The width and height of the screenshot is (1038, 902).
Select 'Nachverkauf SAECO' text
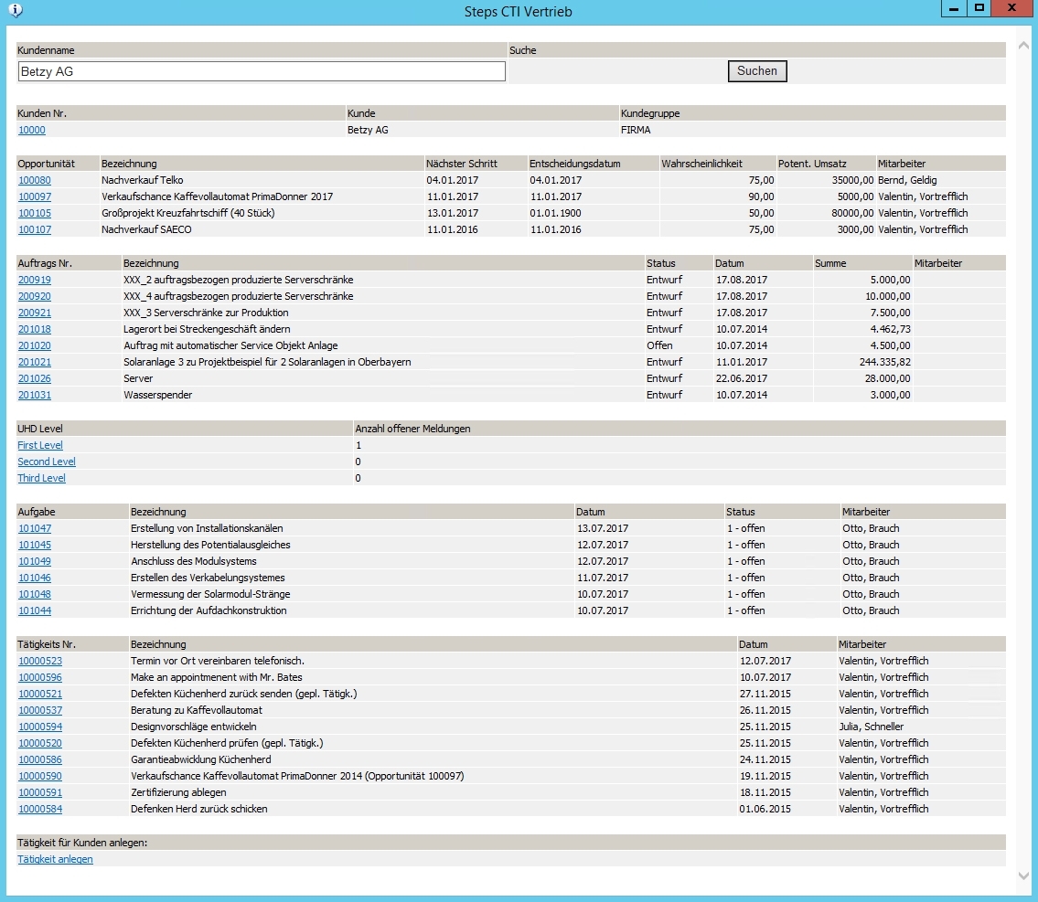click(x=146, y=230)
